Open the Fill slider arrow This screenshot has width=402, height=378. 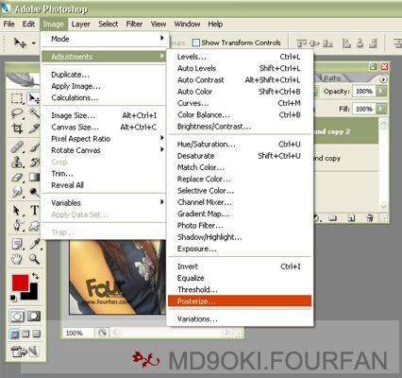(x=381, y=109)
